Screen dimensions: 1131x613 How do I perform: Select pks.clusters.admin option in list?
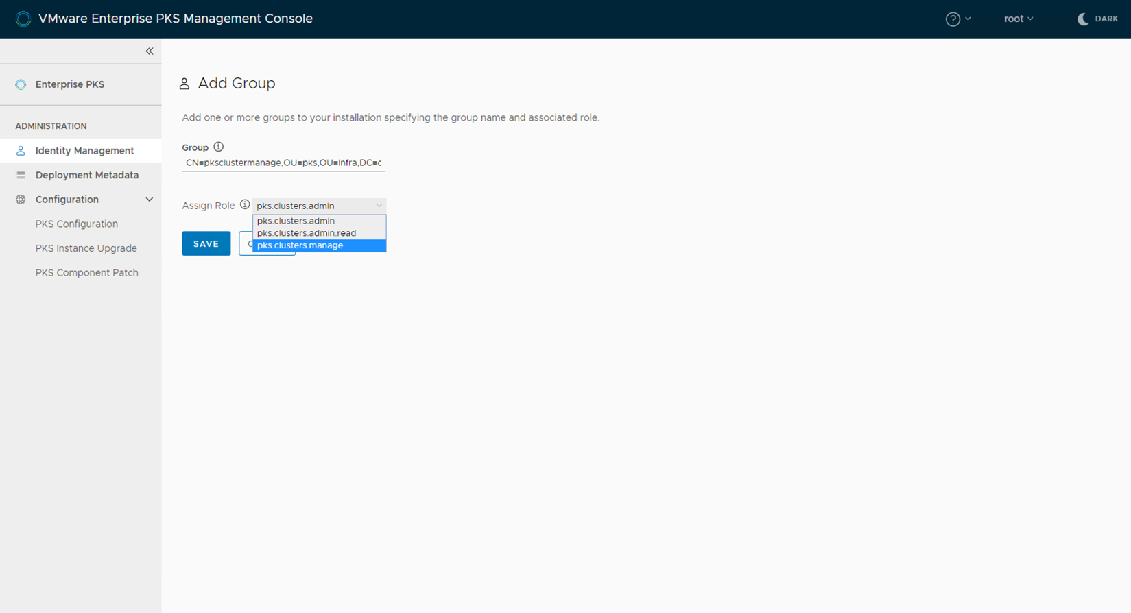pyautogui.click(x=320, y=221)
